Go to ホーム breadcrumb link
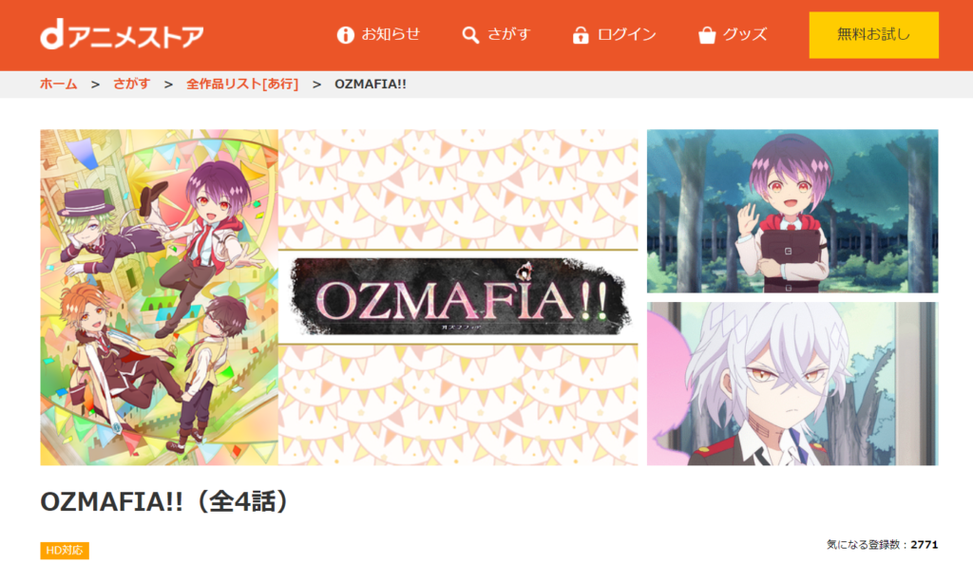 pos(58,84)
